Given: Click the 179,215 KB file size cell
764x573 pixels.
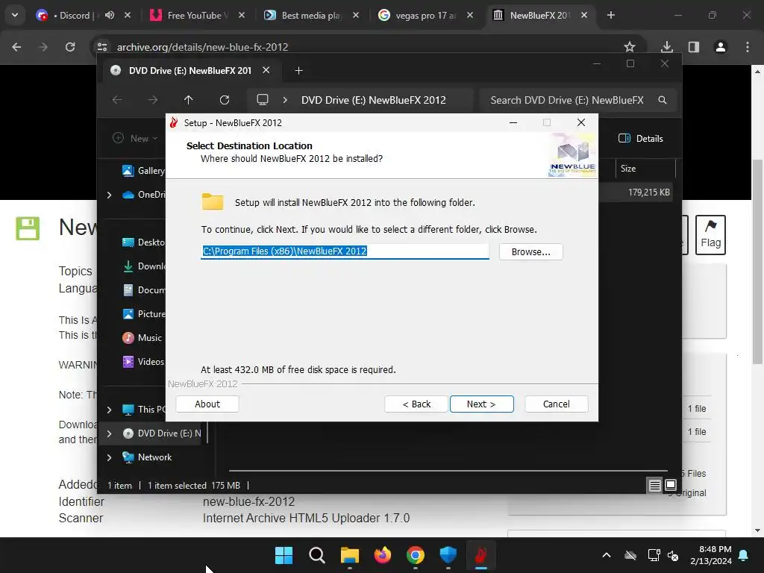Looking at the screenshot, I should (648, 192).
